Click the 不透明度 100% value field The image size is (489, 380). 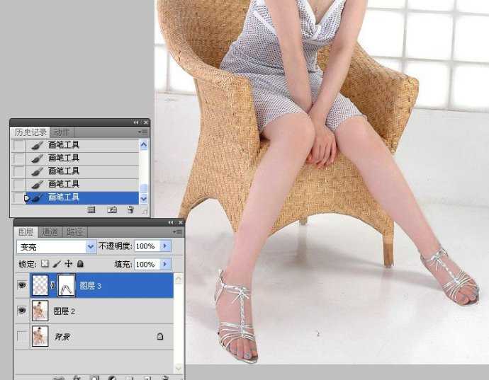click(147, 246)
